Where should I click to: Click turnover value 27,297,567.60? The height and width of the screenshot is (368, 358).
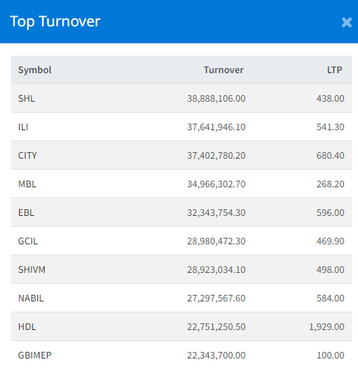[x=216, y=298]
